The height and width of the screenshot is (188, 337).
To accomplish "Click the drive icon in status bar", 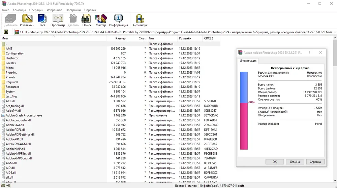I will (x=3, y=186).
